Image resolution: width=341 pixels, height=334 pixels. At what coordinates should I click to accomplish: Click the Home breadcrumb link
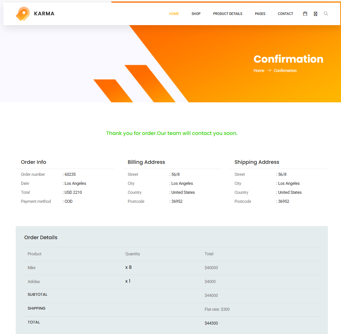pyautogui.click(x=259, y=70)
